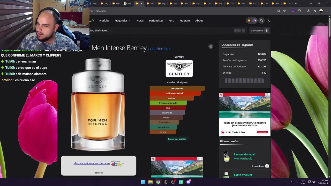331x186 pixels.
Task: Open File Explorer from taskbar
Action: pyautogui.click(x=150, y=182)
